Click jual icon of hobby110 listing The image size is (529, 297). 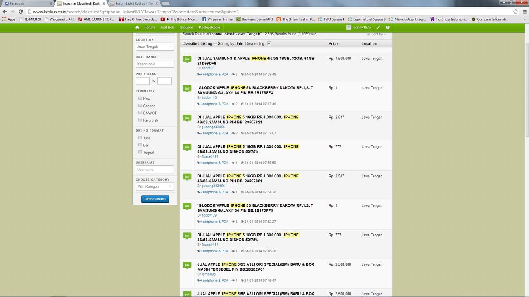point(187,89)
